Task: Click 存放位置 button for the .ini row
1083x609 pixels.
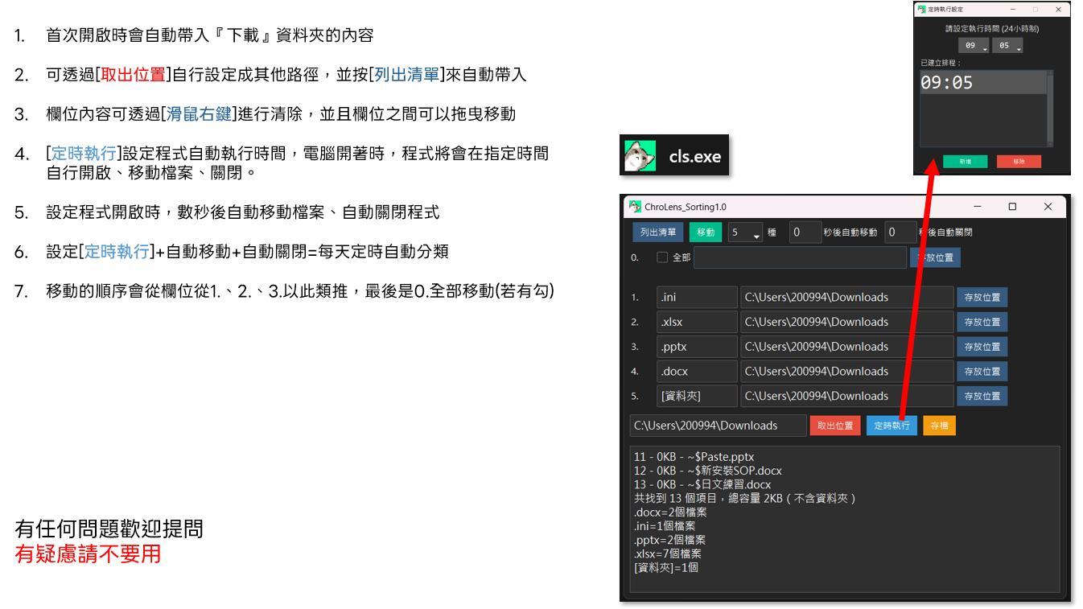Action: [x=981, y=297]
